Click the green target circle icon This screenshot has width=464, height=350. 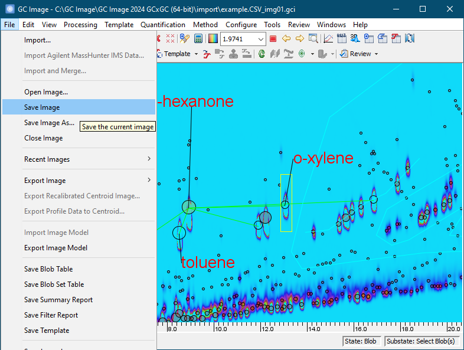302,54
